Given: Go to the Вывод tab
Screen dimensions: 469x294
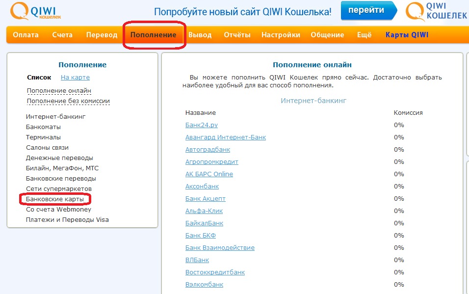Looking at the screenshot, I should pos(200,35).
